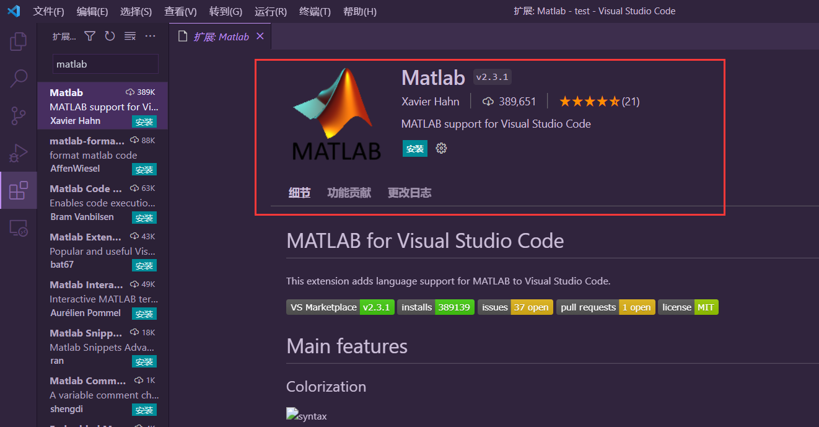Open 终端(T) menu
Screen dimensions: 819x427
point(315,11)
